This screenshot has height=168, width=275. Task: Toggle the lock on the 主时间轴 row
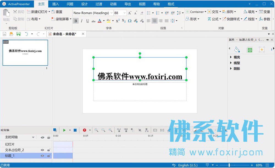(49, 138)
